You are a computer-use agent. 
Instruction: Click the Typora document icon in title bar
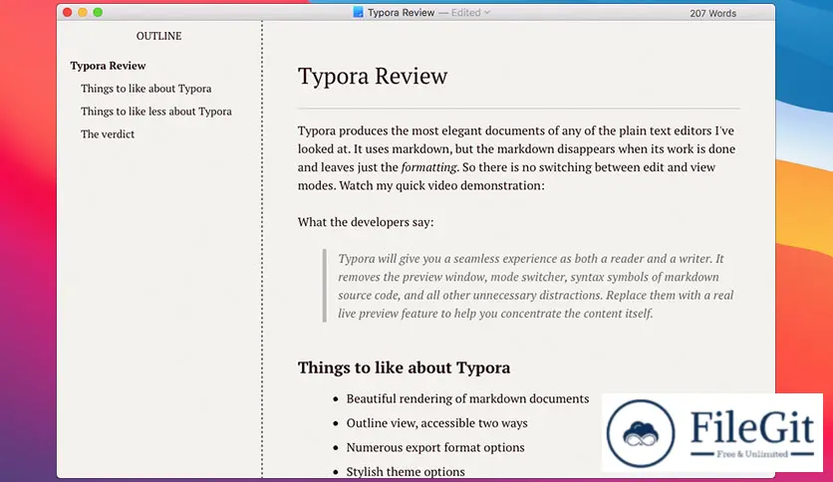tap(358, 12)
